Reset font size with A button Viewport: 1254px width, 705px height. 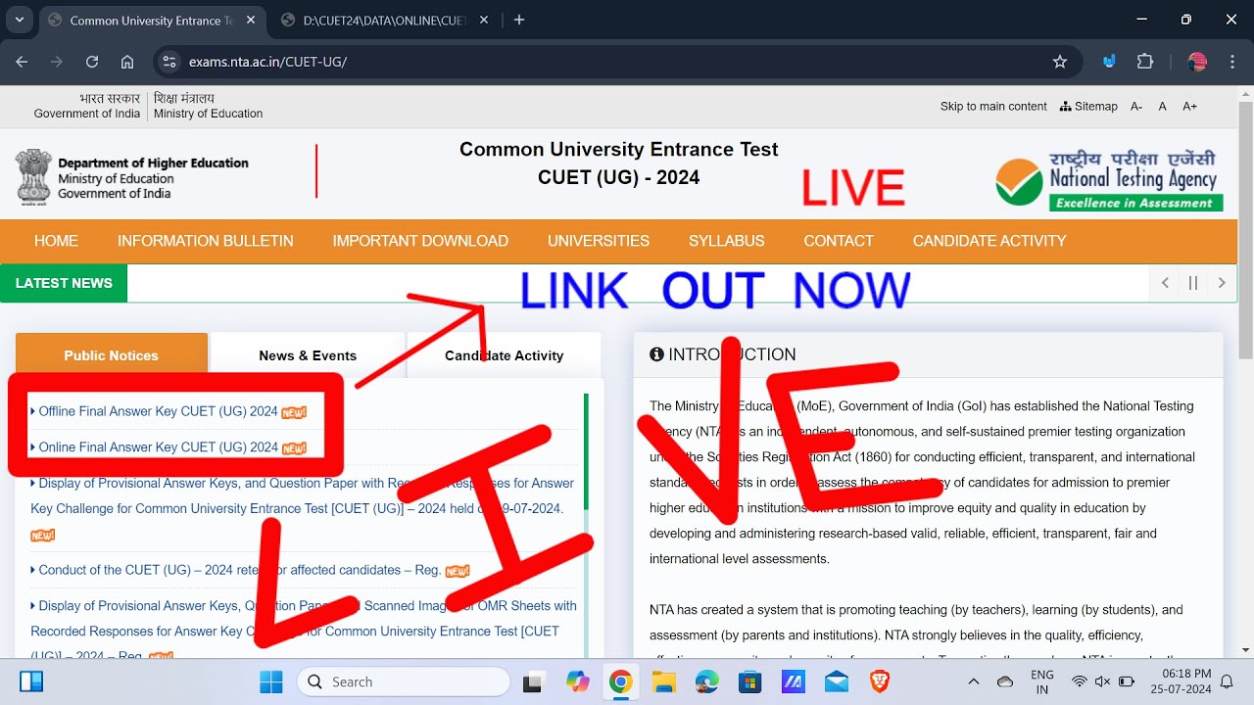tap(1163, 106)
